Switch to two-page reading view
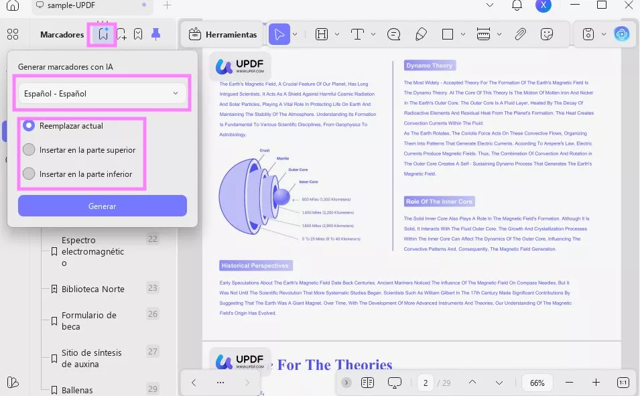The height and width of the screenshot is (396, 640). (367, 383)
